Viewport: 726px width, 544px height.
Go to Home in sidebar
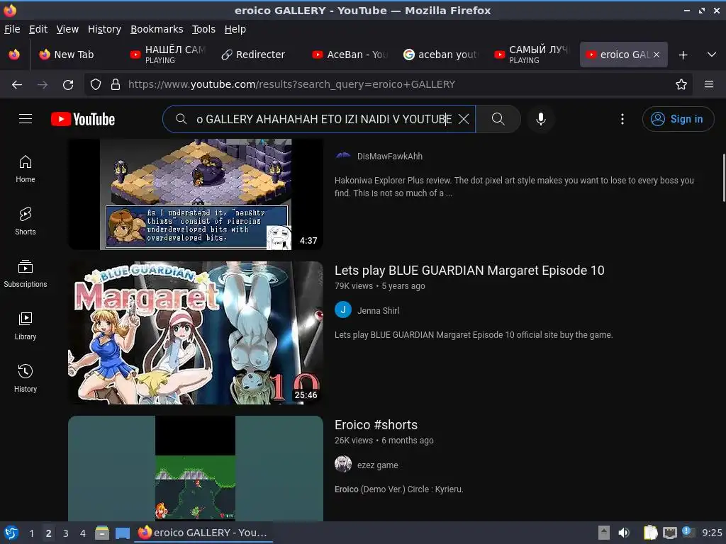coord(26,169)
